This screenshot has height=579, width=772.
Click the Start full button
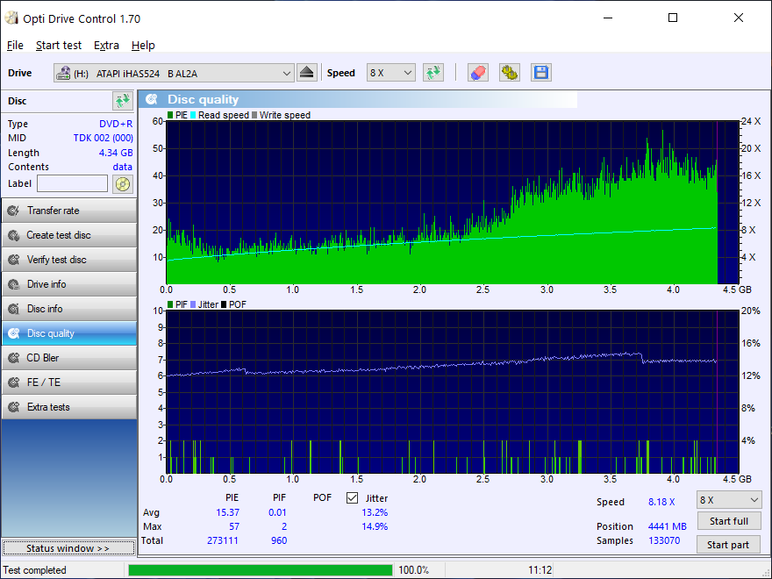(x=728, y=521)
